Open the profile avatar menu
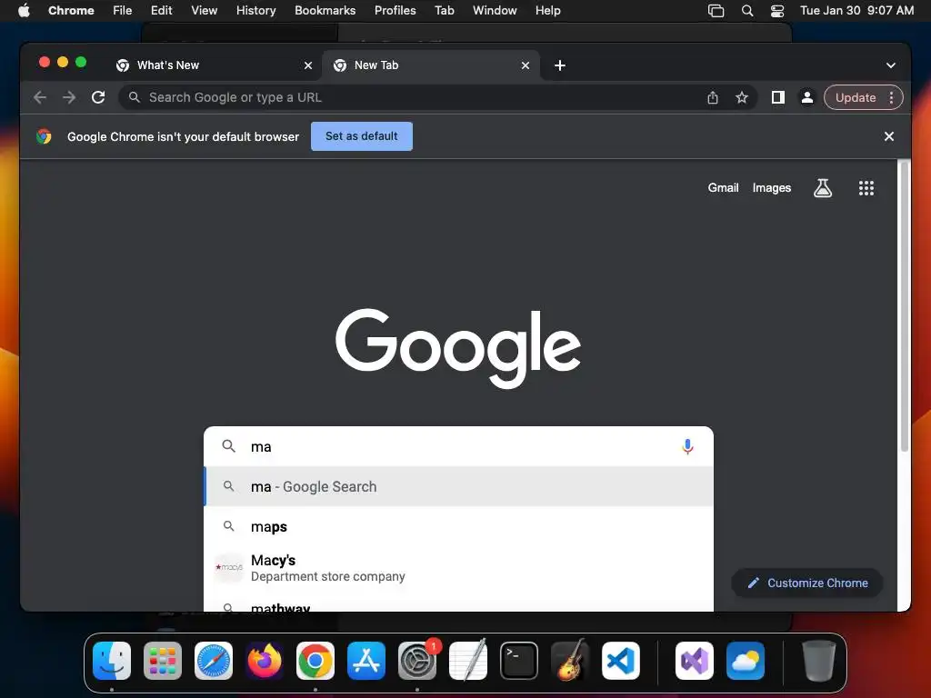 [807, 97]
